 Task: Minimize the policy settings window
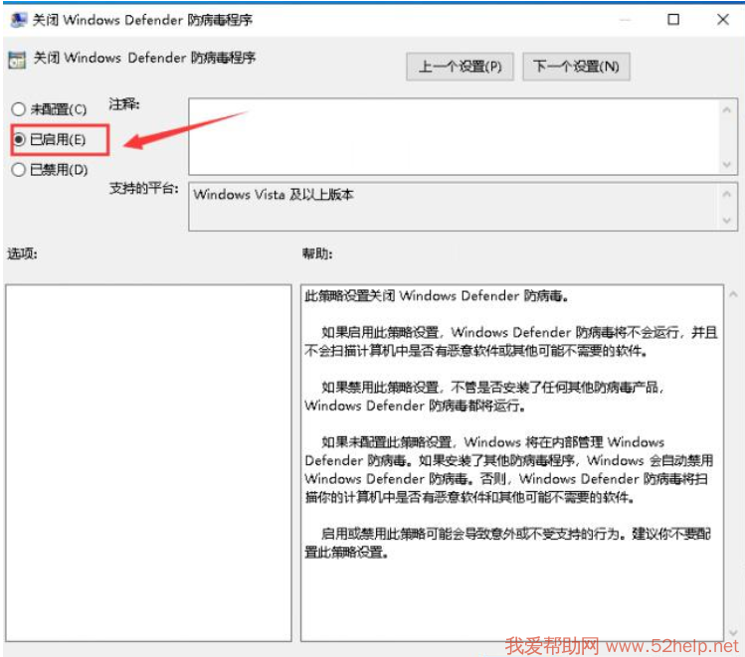[624, 19]
